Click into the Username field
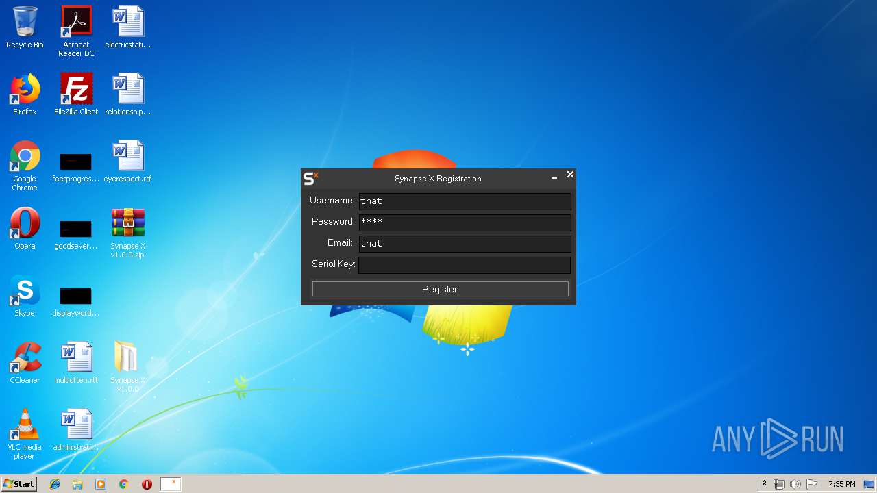Viewport: 877px width, 493px height. pyautogui.click(x=465, y=201)
